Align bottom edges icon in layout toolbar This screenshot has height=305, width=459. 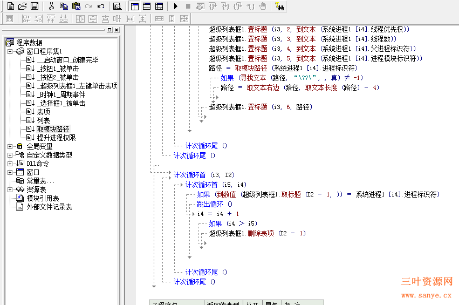[x=64, y=19]
